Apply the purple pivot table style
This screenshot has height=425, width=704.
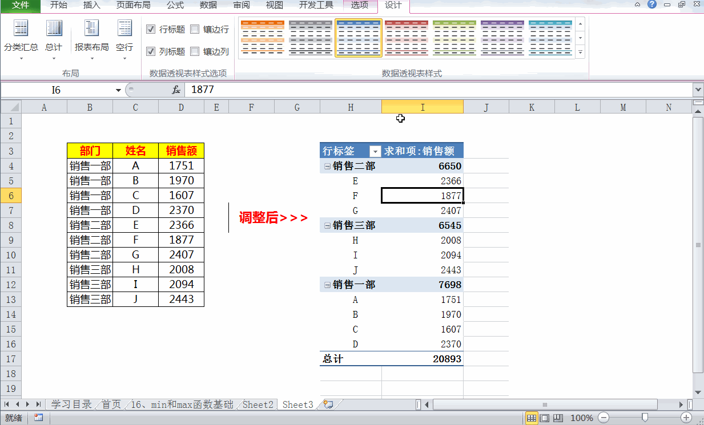pos(502,38)
